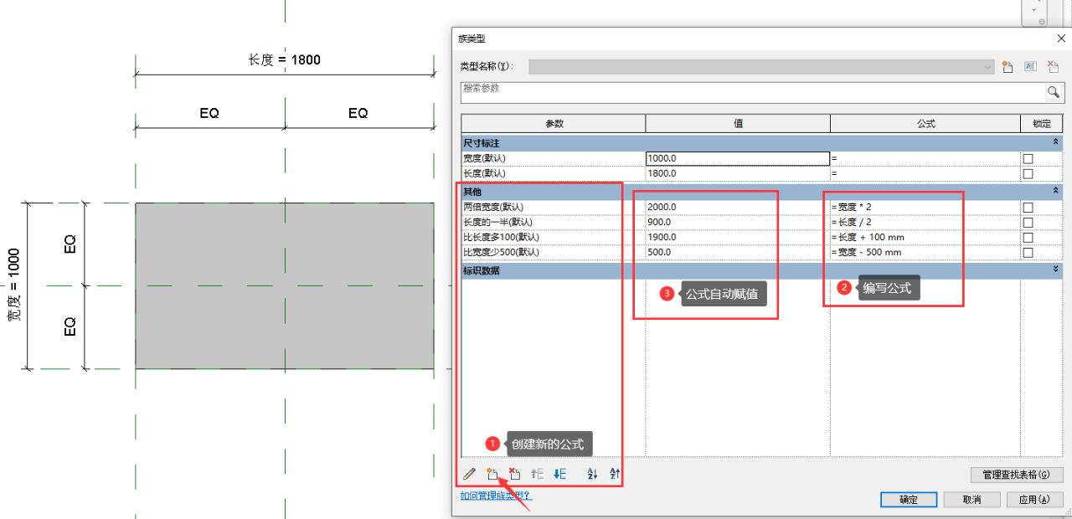The height and width of the screenshot is (519, 1072).
Task: Click the Delete Family Type icon
Action: tap(1054, 67)
